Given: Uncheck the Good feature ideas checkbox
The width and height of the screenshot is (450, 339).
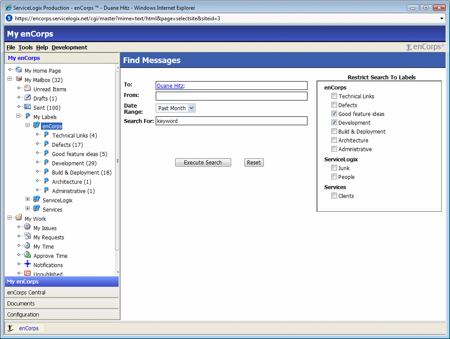Looking at the screenshot, I should point(334,114).
